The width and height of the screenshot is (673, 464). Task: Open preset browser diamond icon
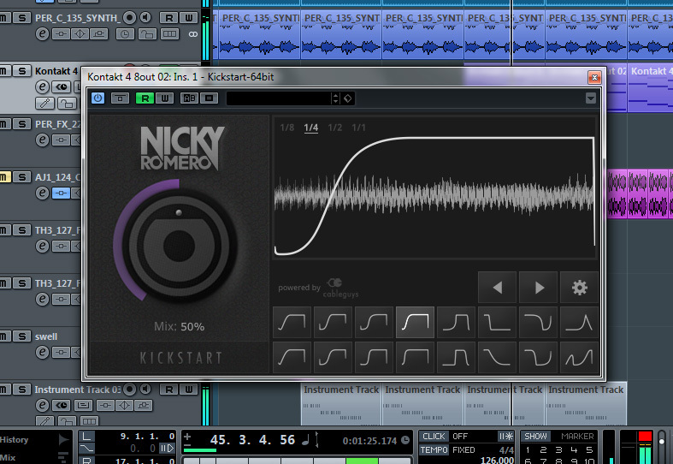click(347, 98)
